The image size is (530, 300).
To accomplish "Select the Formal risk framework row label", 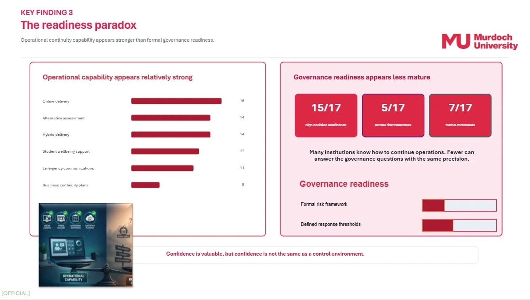I will pos(324,205).
